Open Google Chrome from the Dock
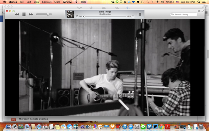 point(162,127)
